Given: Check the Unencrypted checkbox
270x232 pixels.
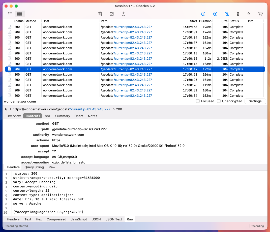Looking at the screenshot, I should [219, 101].
